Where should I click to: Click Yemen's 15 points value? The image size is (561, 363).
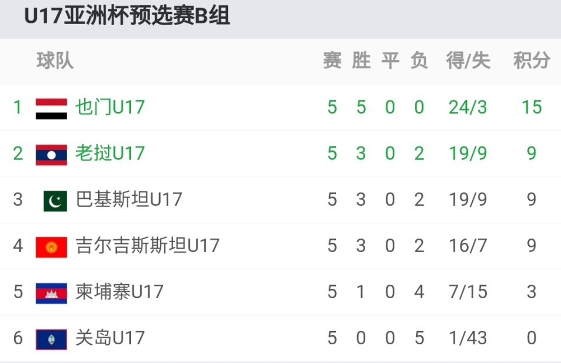click(x=532, y=107)
